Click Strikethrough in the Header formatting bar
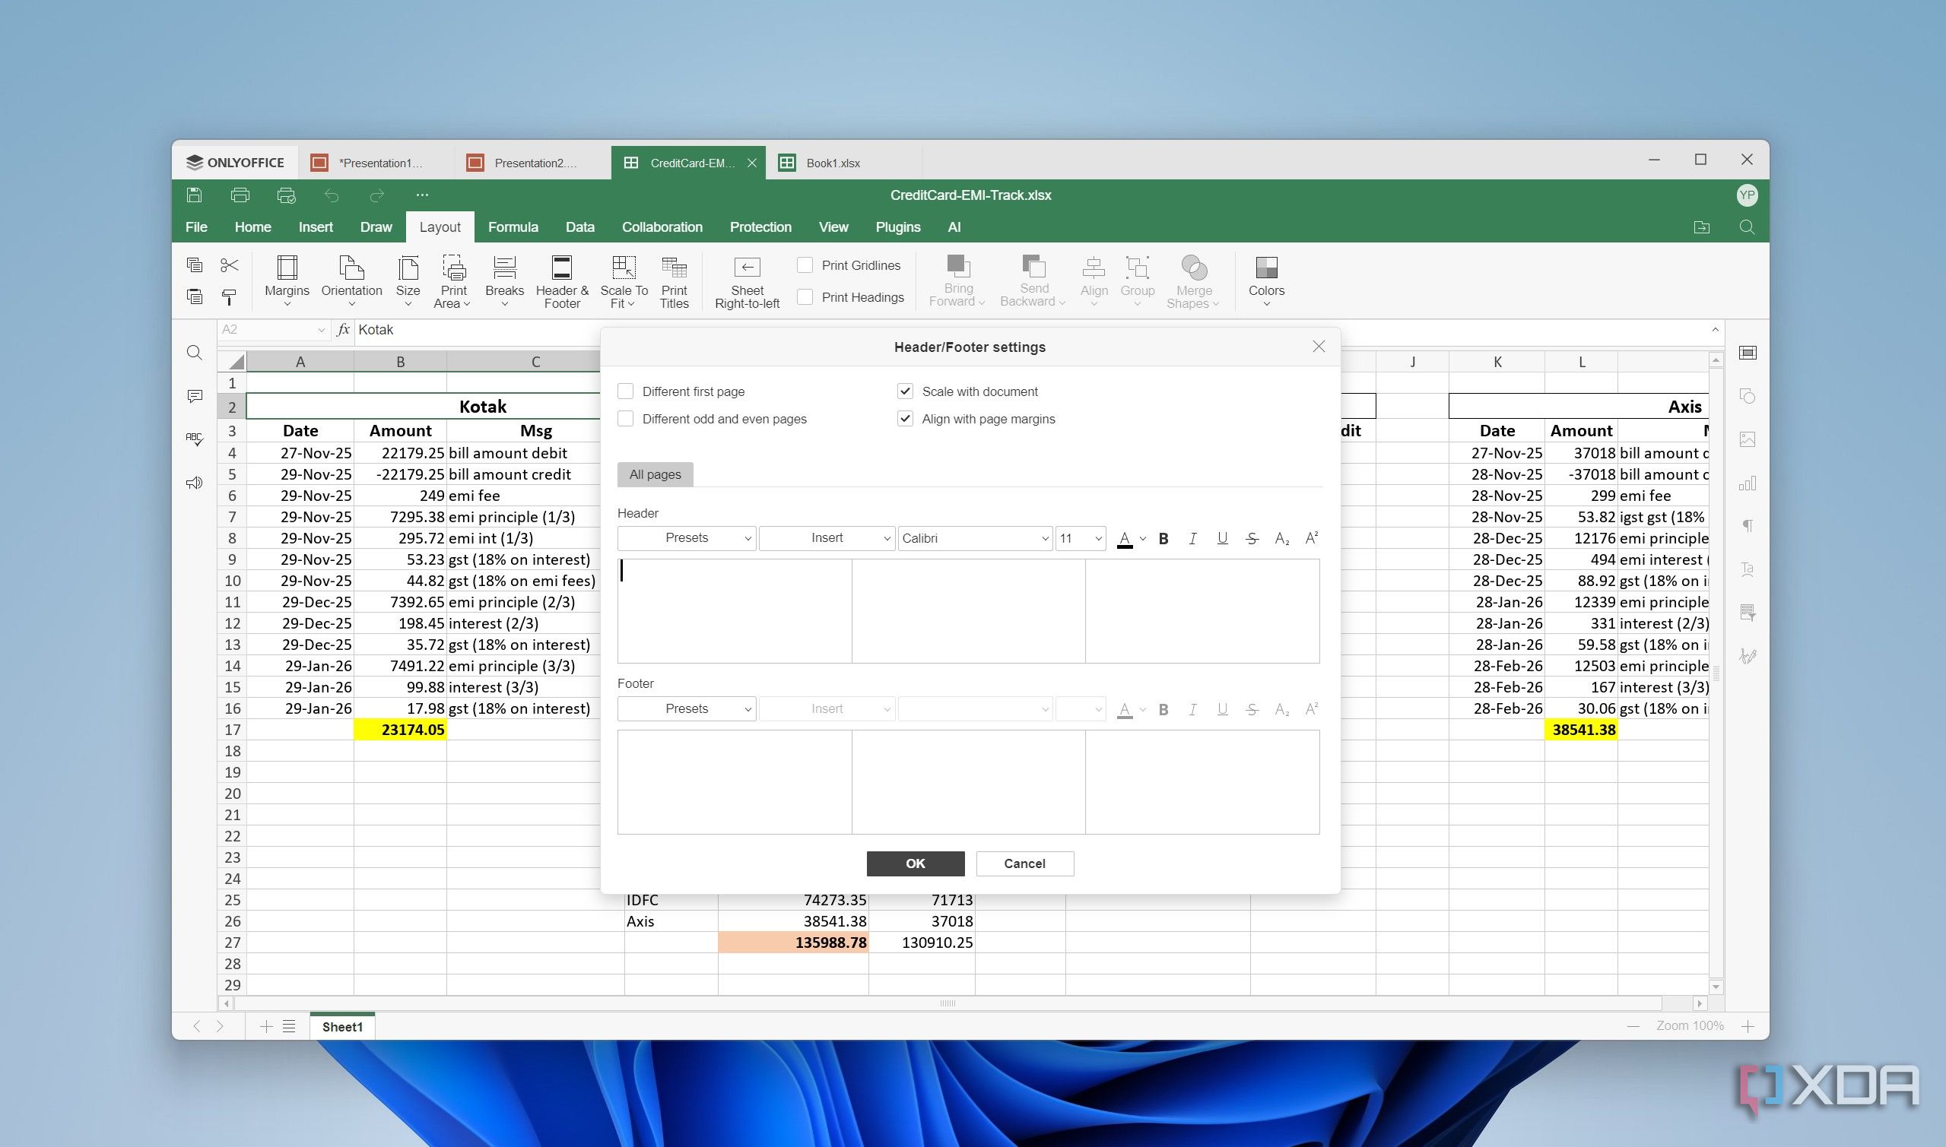Image resolution: width=1946 pixels, height=1147 pixels. (1252, 539)
